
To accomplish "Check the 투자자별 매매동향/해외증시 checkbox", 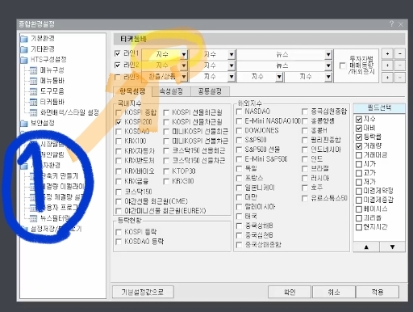I will [343, 65].
